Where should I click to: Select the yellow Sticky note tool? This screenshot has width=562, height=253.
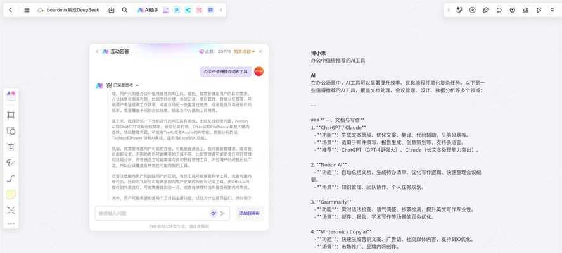(11, 194)
